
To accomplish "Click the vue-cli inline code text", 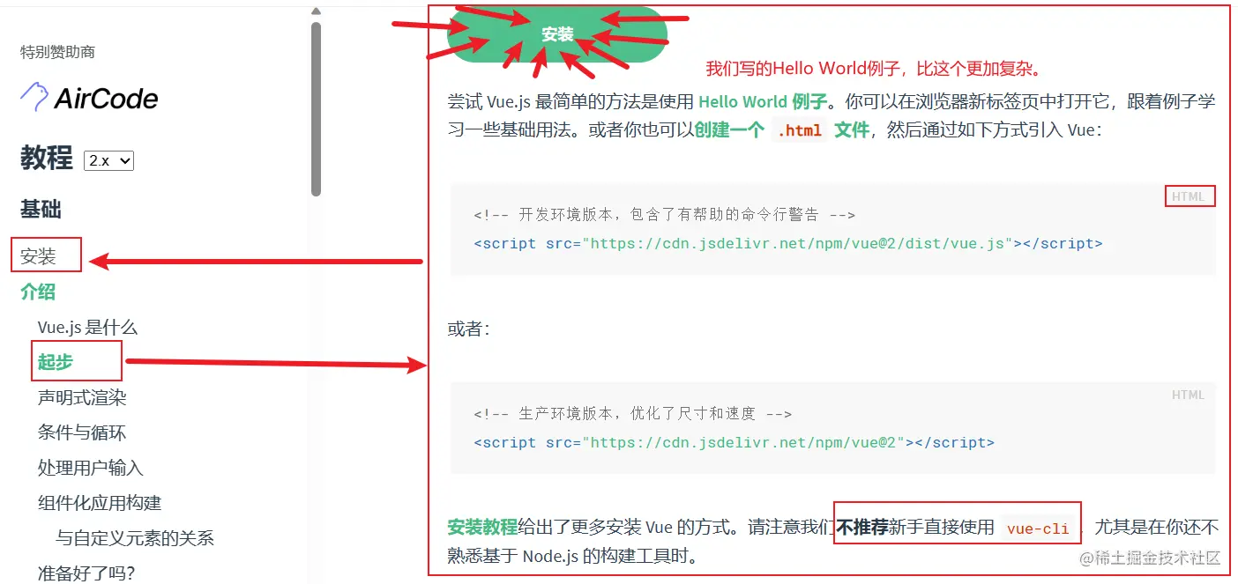I will [x=1038, y=529].
